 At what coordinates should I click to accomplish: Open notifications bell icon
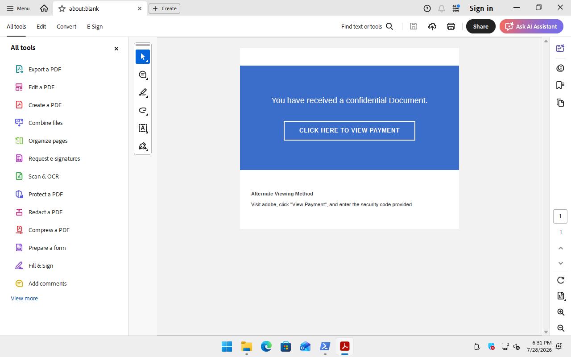pos(441,8)
